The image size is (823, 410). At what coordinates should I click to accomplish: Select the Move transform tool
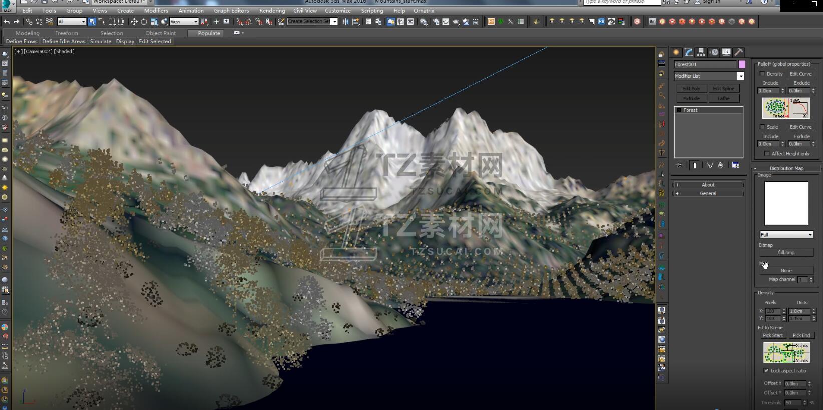click(134, 22)
